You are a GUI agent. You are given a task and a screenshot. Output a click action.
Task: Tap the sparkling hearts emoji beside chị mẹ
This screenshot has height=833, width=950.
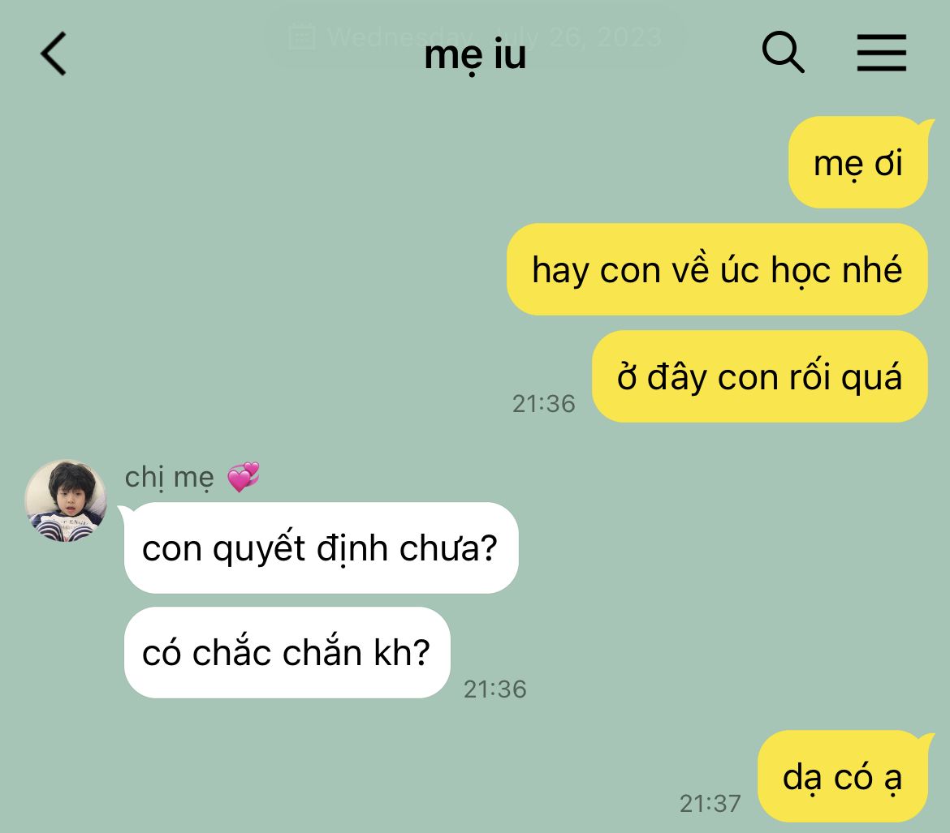(244, 477)
